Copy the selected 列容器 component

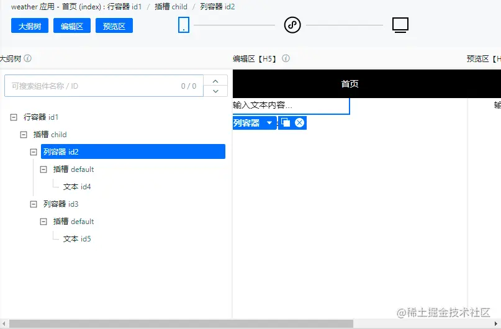286,123
